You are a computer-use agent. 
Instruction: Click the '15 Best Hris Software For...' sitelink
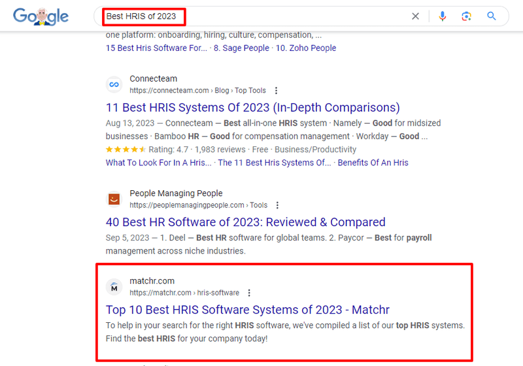pos(156,48)
